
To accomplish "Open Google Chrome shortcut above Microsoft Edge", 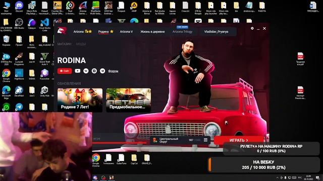I will [x=6, y=75].
